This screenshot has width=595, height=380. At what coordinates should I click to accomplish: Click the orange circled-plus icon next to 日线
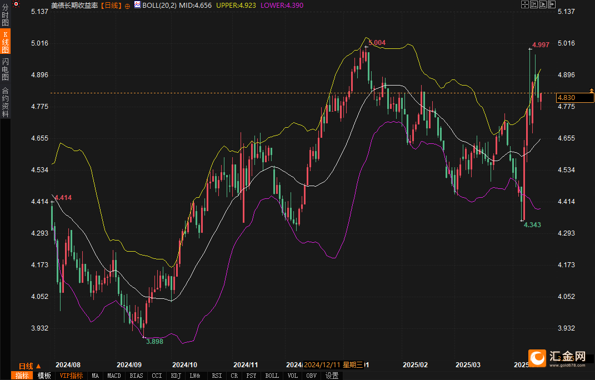pos(127,6)
